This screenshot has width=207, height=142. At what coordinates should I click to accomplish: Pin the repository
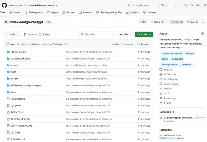click(143, 22)
